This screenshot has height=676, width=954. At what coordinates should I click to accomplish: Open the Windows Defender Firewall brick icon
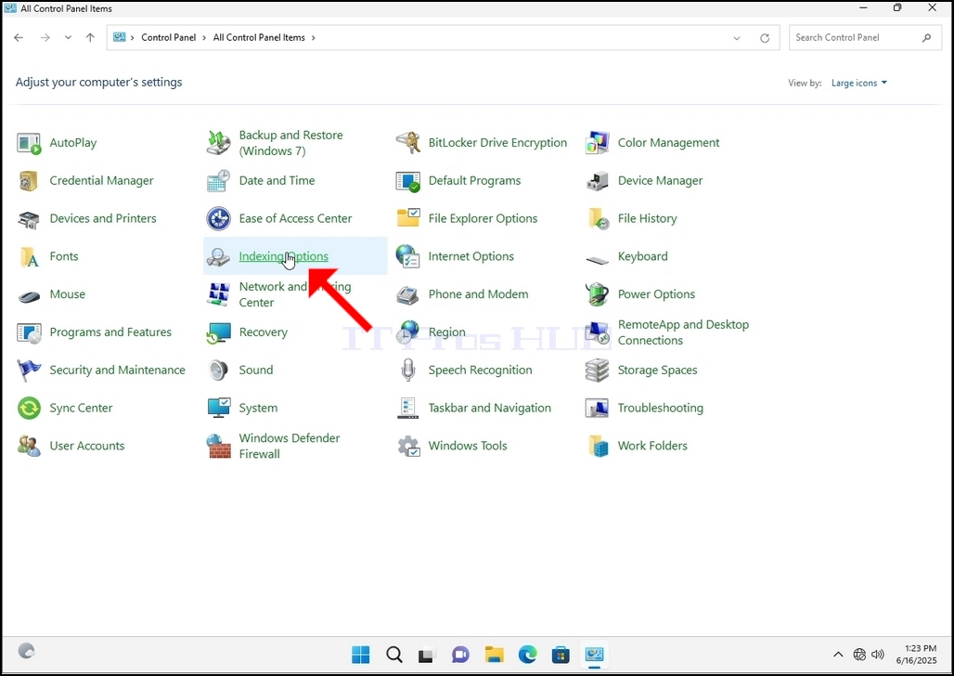[x=218, y=446]
